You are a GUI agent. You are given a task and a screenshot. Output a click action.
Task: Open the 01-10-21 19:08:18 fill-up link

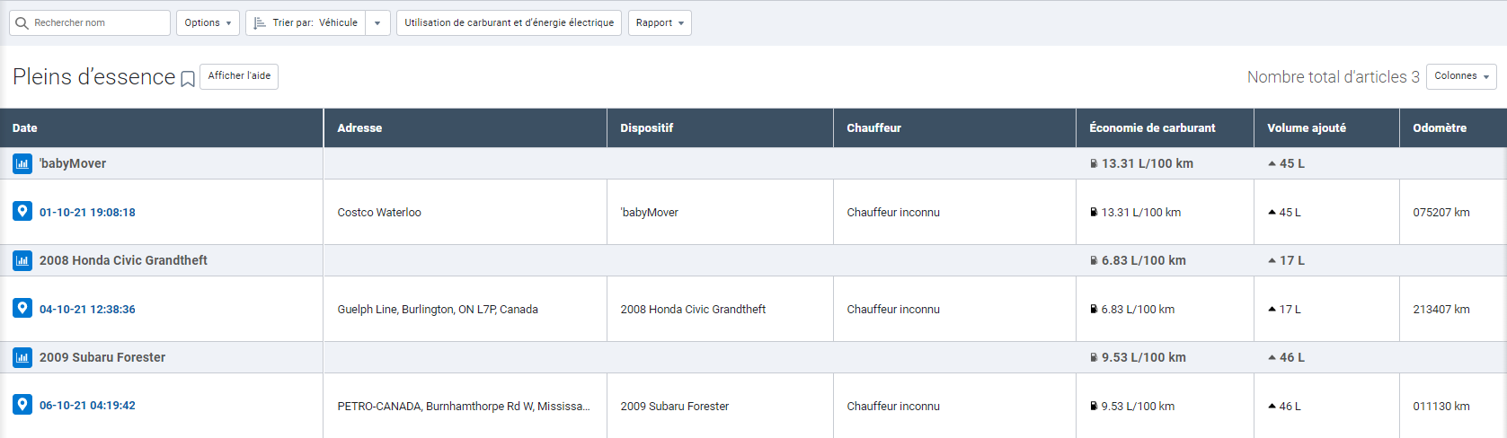click(x=87, y=213)
